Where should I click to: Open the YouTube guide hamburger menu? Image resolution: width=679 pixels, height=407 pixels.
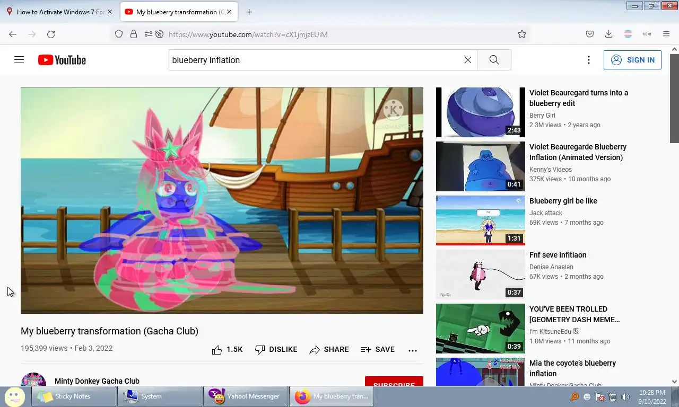pos(19,60)
